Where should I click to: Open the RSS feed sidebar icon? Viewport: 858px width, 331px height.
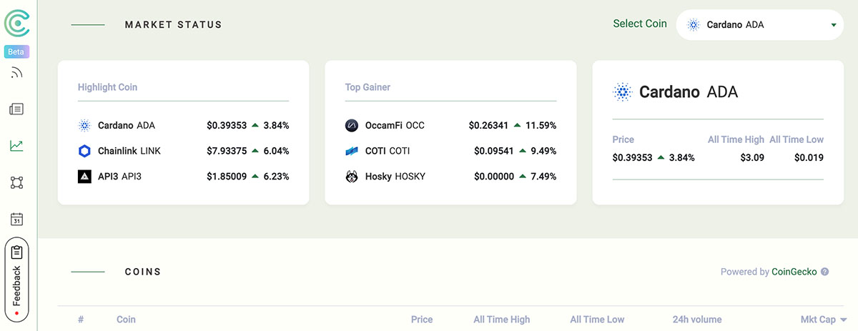point(17,72)
